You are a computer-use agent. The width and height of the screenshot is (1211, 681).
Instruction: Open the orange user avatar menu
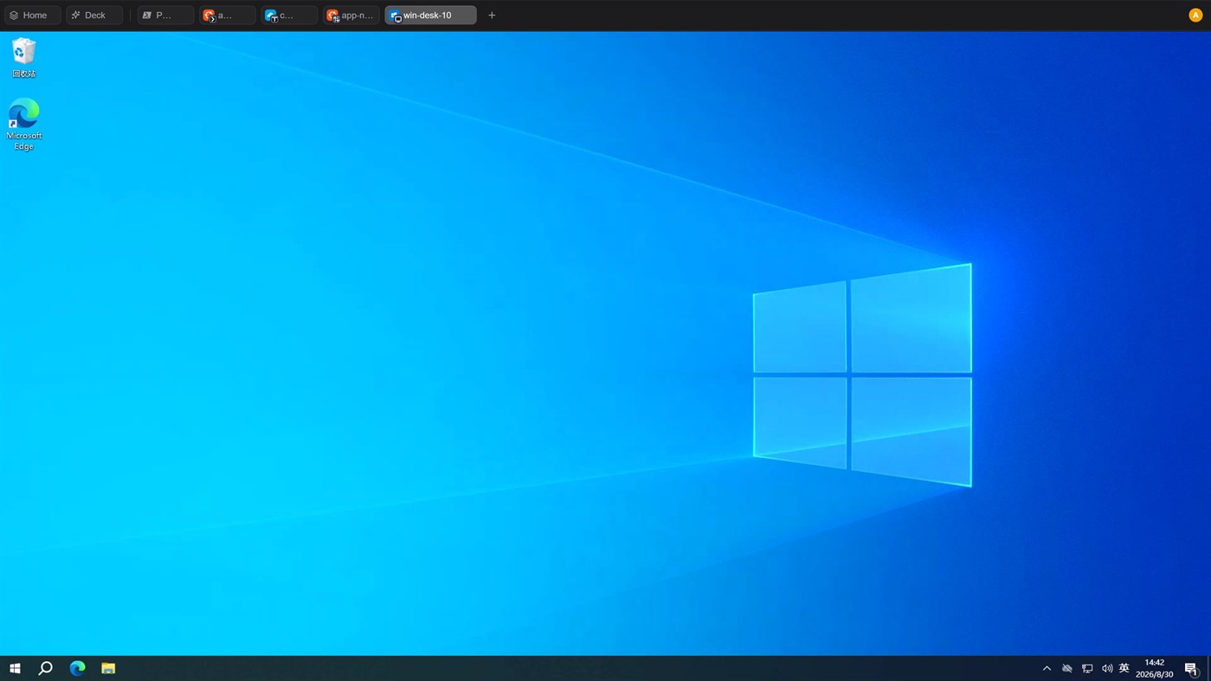click(1195, 15)
